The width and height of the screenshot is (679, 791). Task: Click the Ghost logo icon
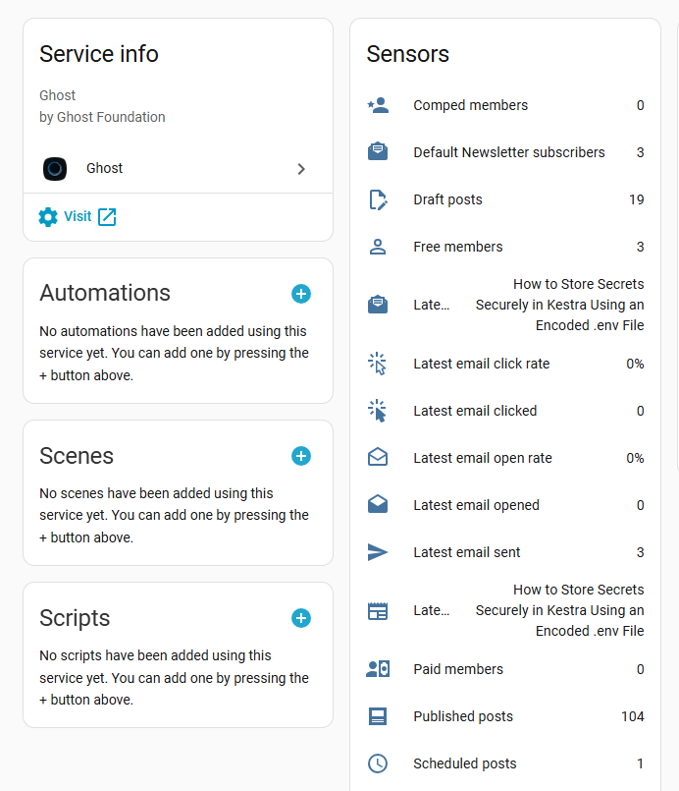pyautogui.click(x=55, y=168)
